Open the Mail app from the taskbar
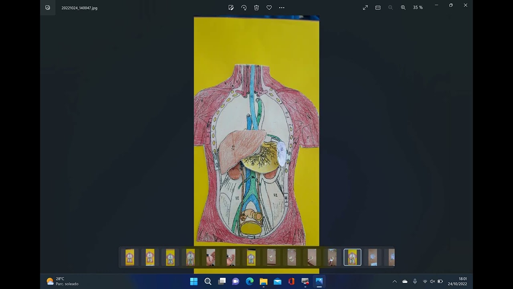Viewport: 513px width, 289px height. [277, 281]
